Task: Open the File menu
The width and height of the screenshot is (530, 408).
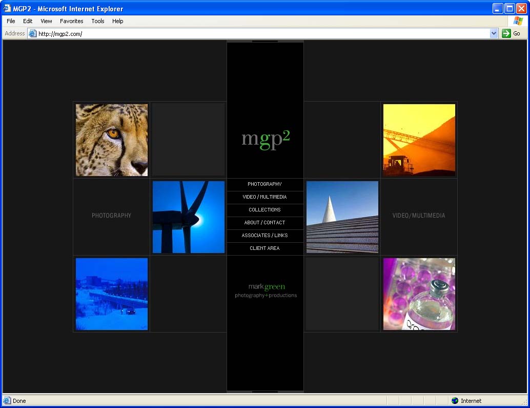Action: pos(11,21)
